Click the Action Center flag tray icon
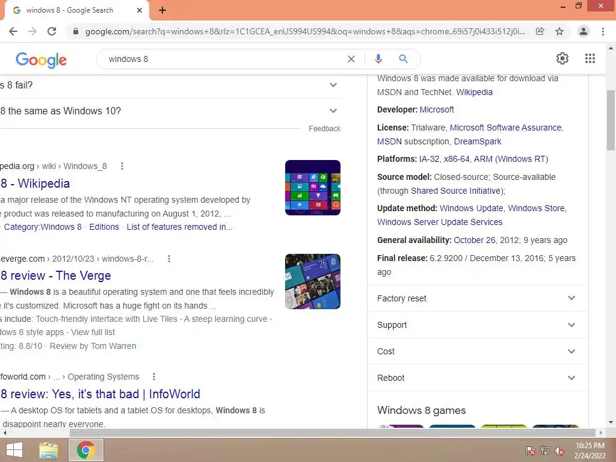This screenshot has height=462, width=616. coord(531,451)
